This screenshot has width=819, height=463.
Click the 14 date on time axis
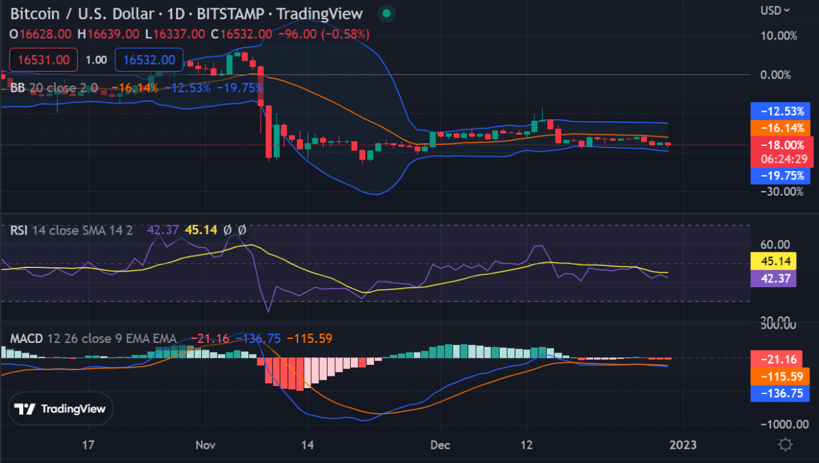point(308,445)
